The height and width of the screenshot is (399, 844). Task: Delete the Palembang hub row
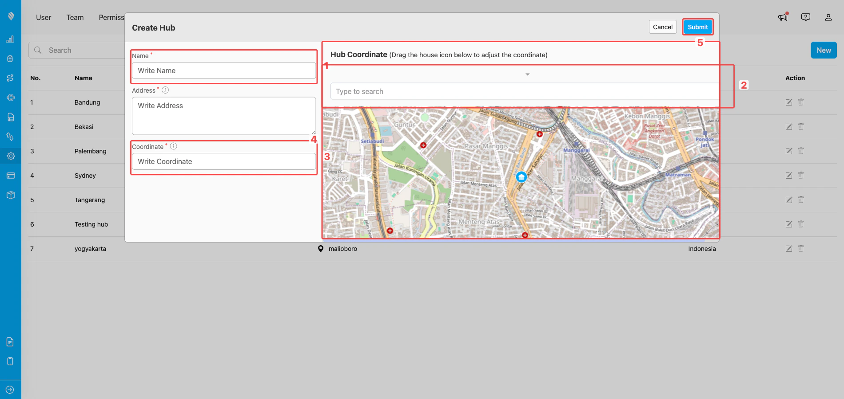pyautogui.click(x=801, y=151)
